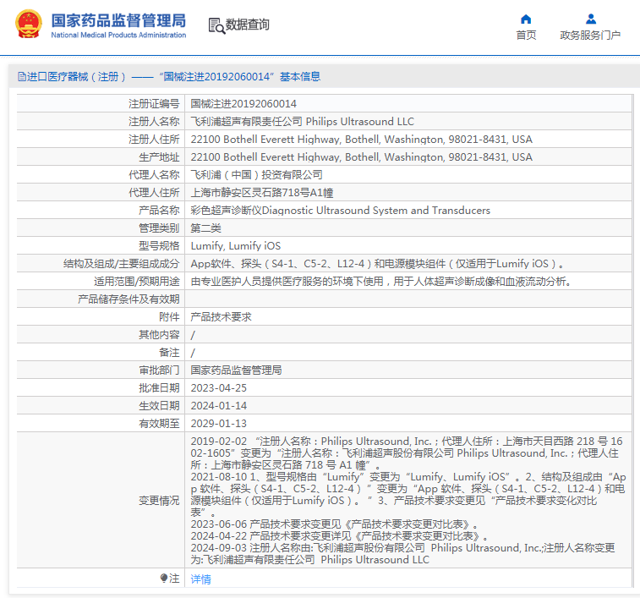Open the 数据查询 text label
Screen dimensions: 640x598
248,25
